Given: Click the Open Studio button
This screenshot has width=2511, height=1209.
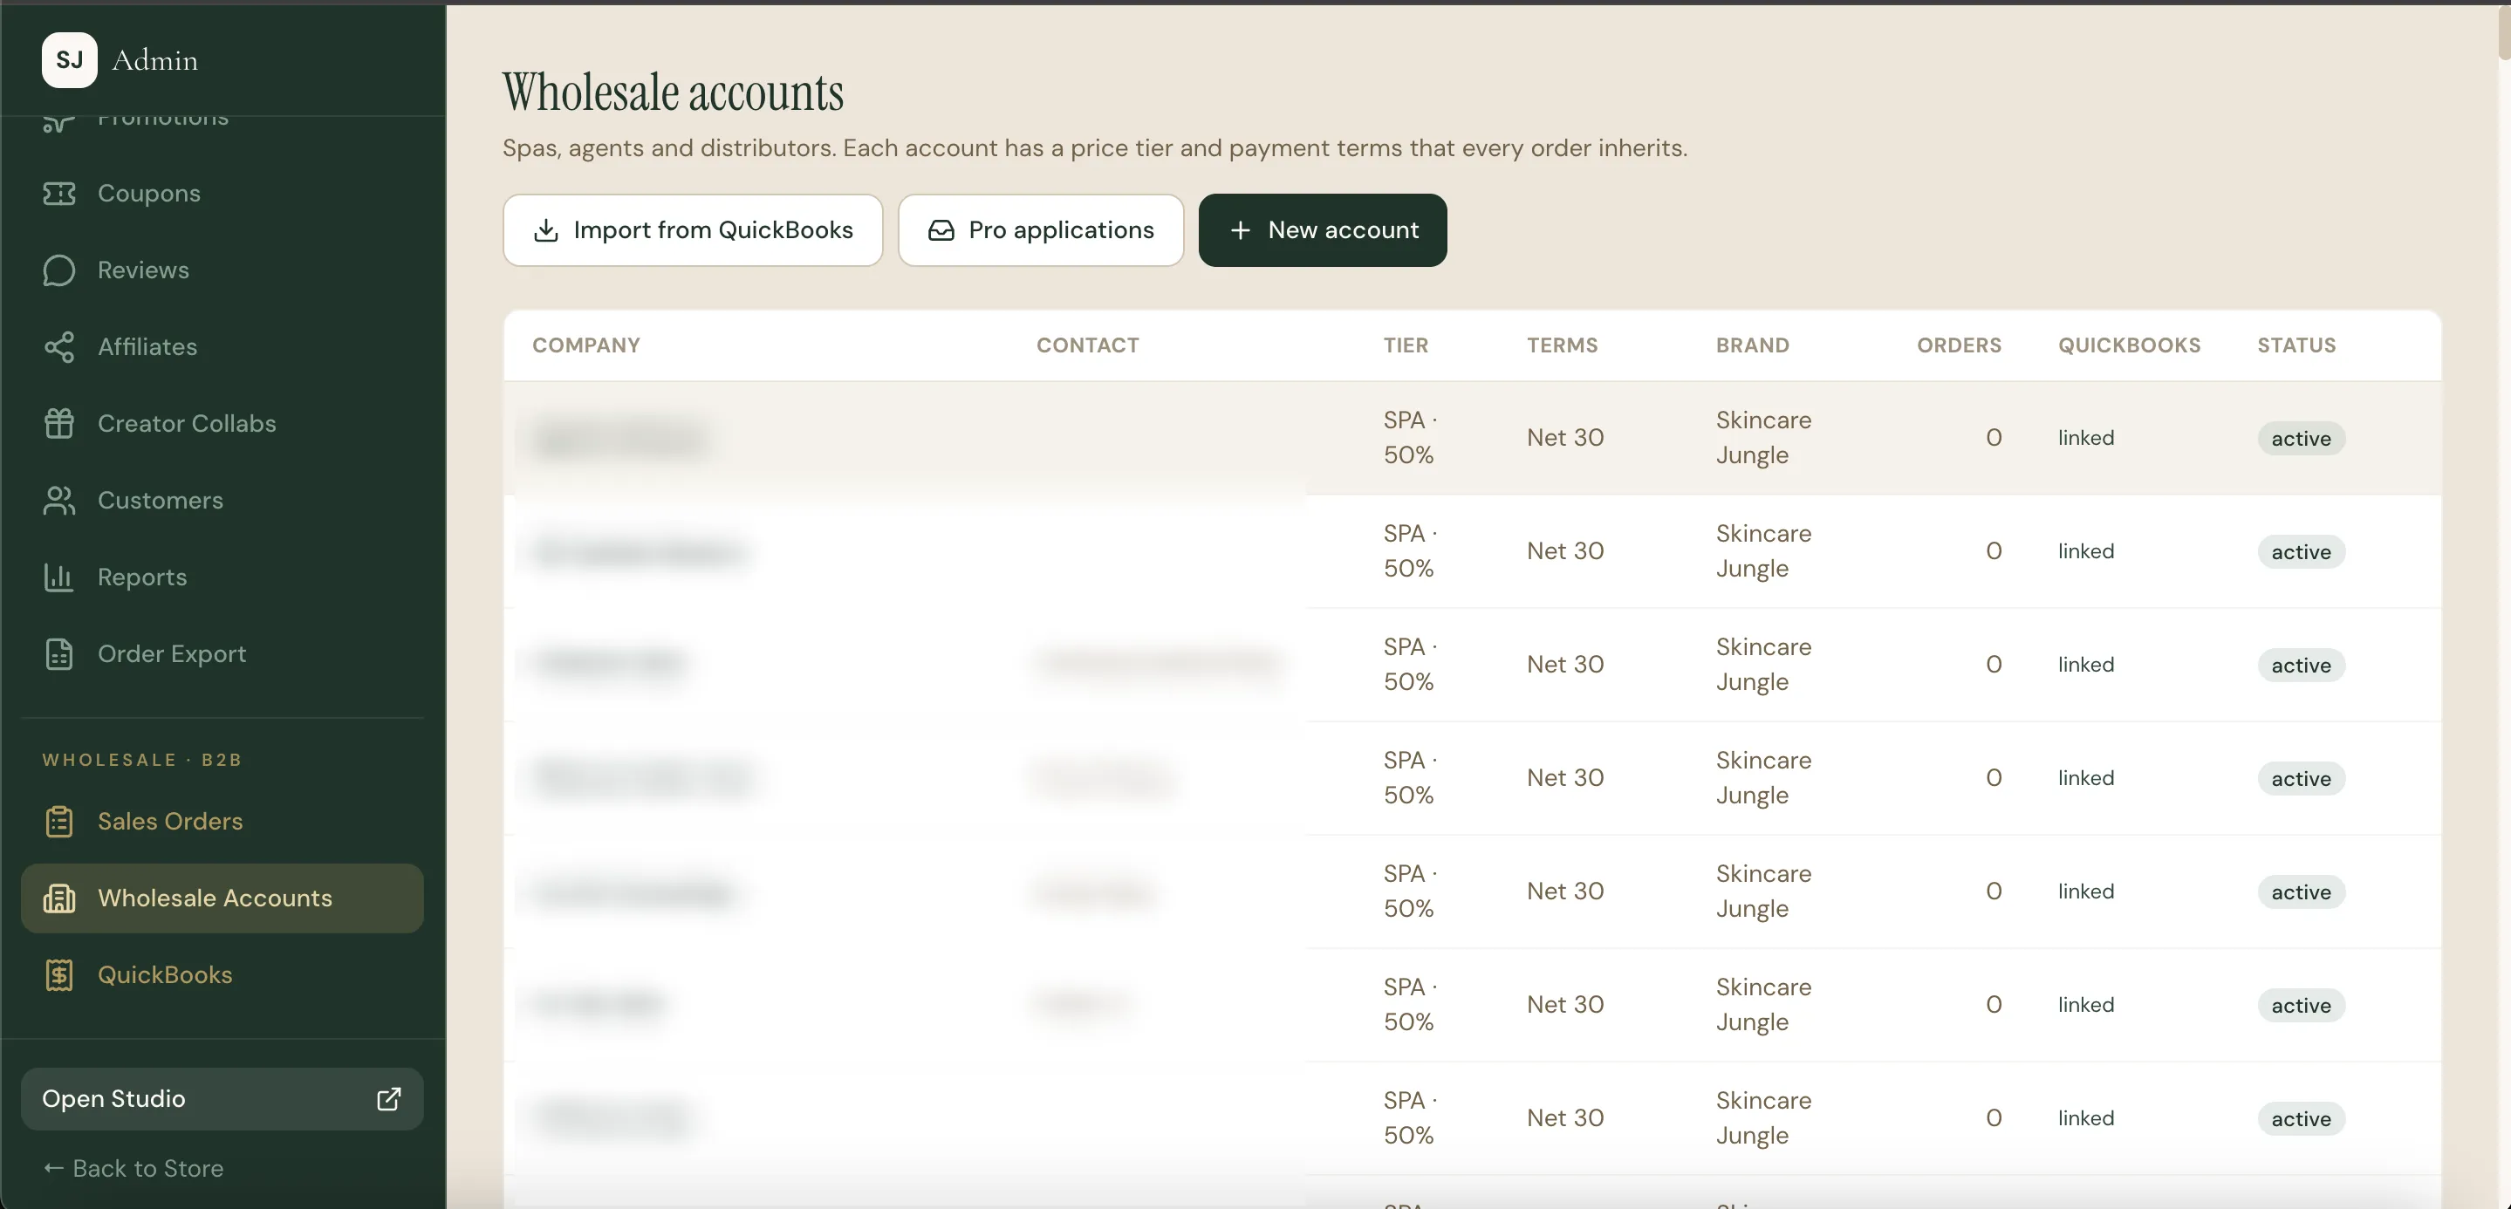Looking at the screenshot, I should point(222,1099).
